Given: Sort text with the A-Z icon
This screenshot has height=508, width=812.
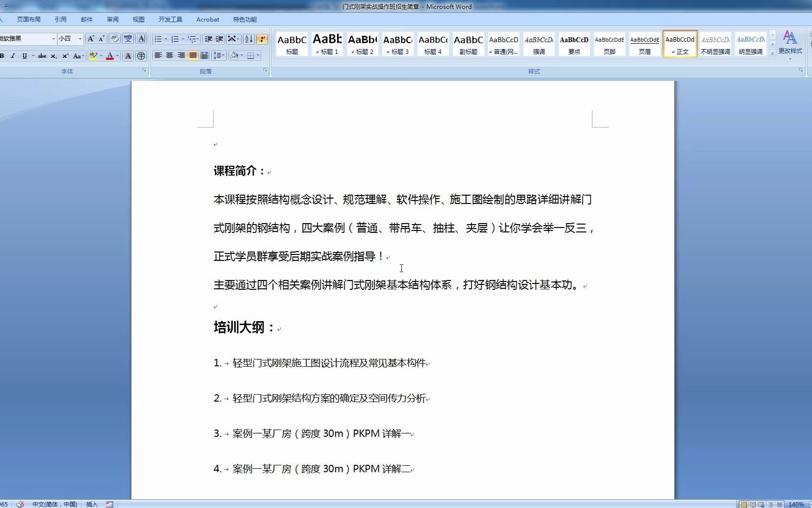Looking at the screenshot, I should [x=248, y=39].
